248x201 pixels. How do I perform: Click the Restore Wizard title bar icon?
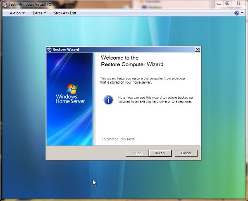pyautogui.click(x=49, y=49)
